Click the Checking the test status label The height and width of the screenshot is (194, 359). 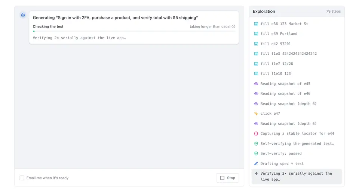(48, 26)
